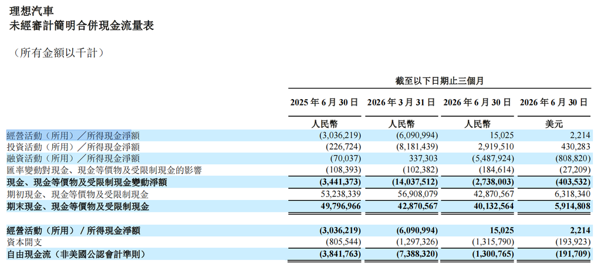Select row label 匯率變動對現金、現金等價物及受限制現金的影響
The height and width of the screenshot is (268, 601).
[x=104, y=171]
